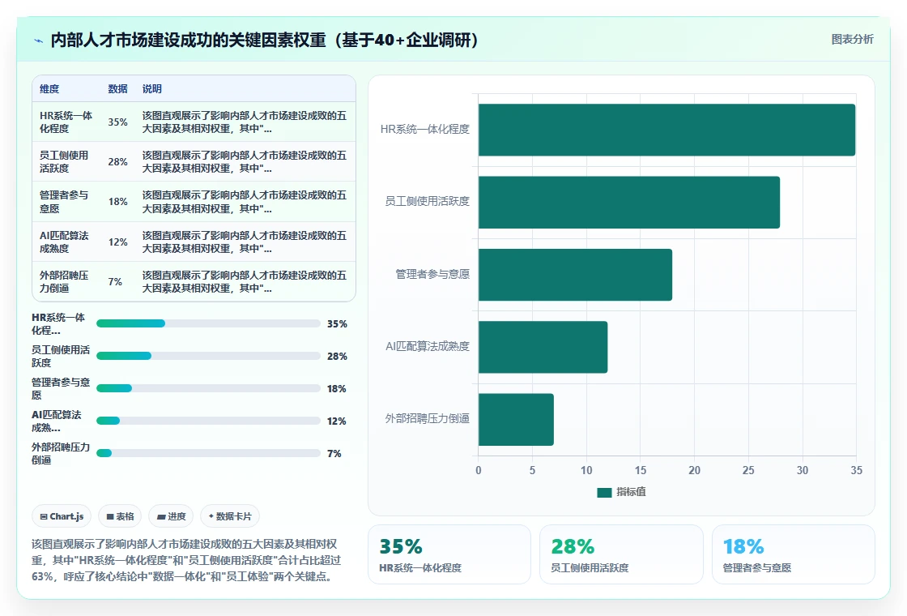This screenshot has height=616, width=907.
Task: Click the 说明 column header
Action: [152, 89]
